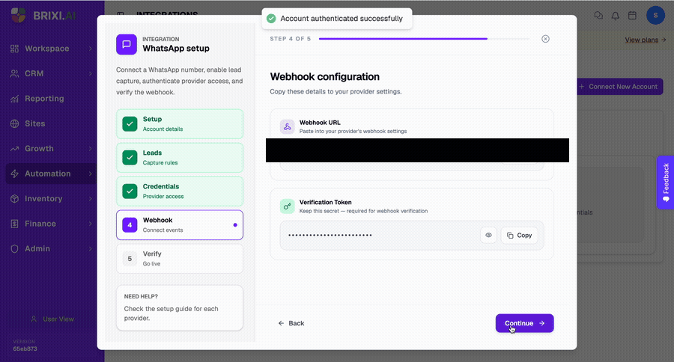Screen dimensions: 674x362
Task: Click the Credentials step green checkmark
Action: 130,191
